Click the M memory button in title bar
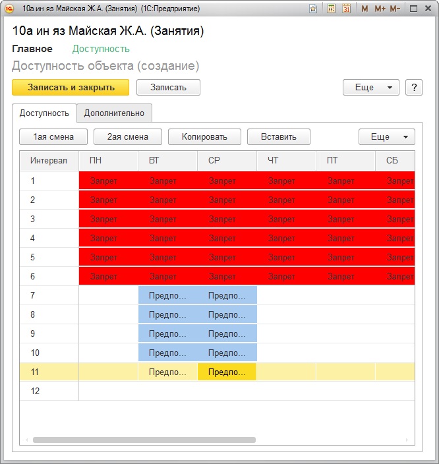The height and width of the screenshot is (464, 439). [365, 9]
